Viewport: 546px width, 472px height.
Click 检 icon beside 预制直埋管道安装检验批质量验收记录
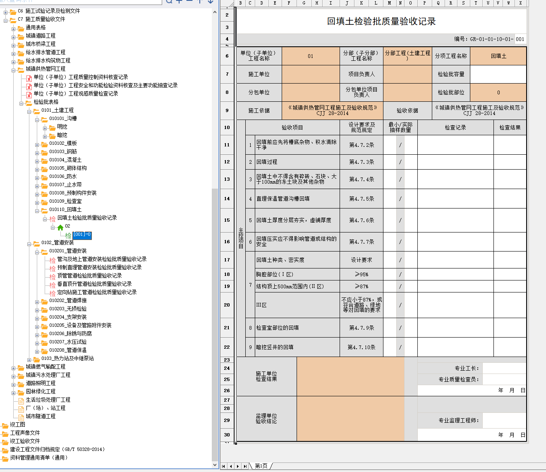pos(53,268)
